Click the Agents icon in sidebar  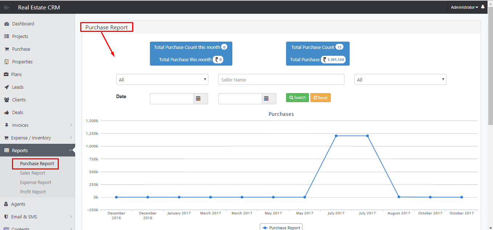coord(6,204)
